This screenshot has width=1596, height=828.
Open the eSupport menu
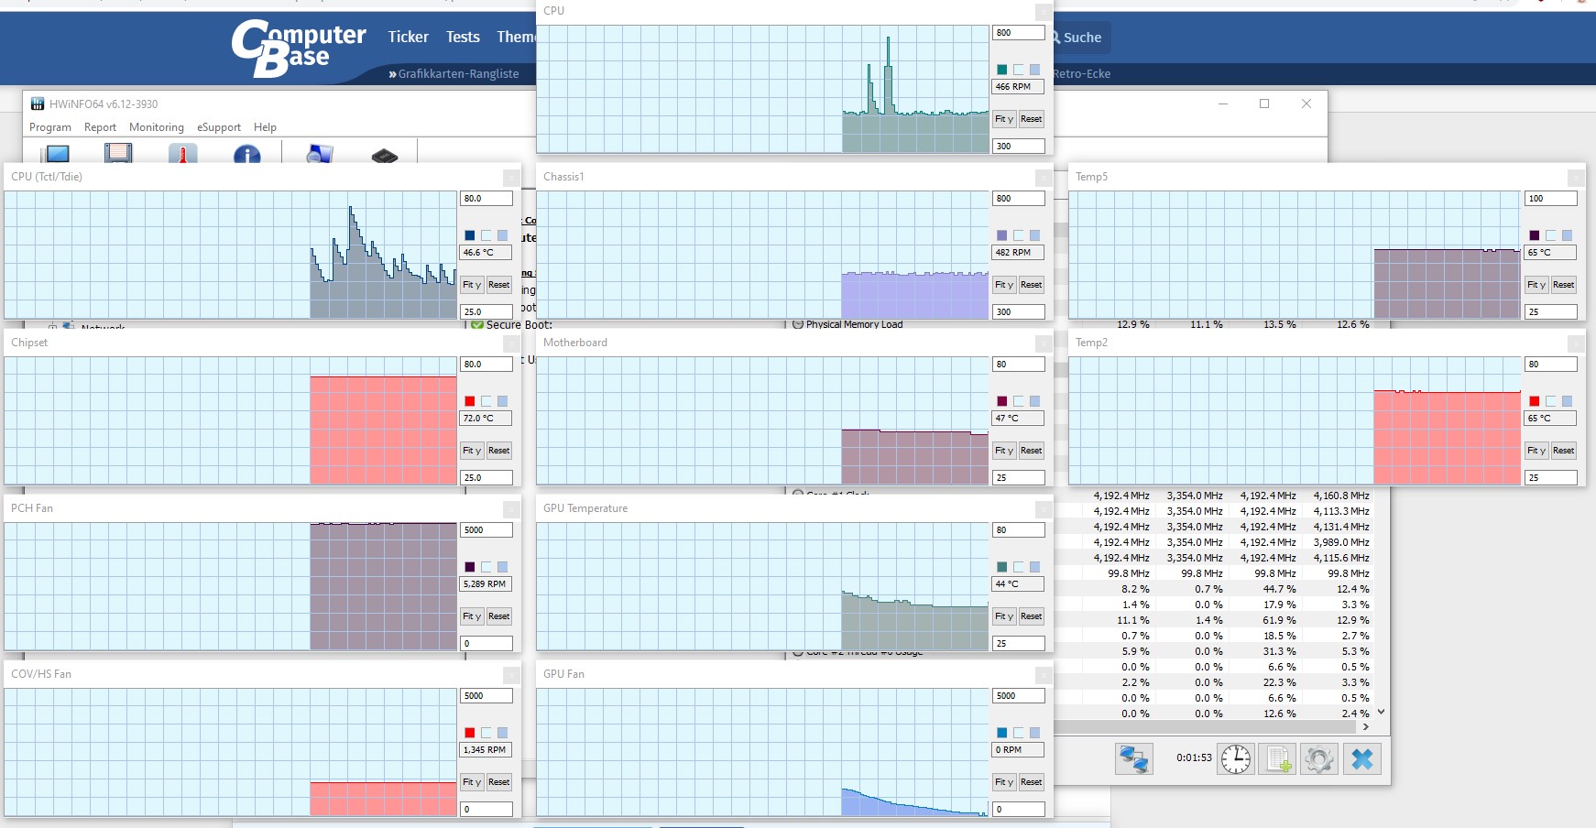219,127
